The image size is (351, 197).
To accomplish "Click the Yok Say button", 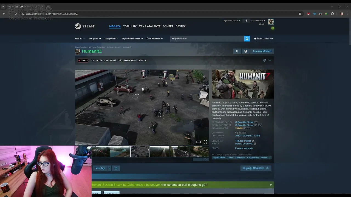I will [100, 168].
